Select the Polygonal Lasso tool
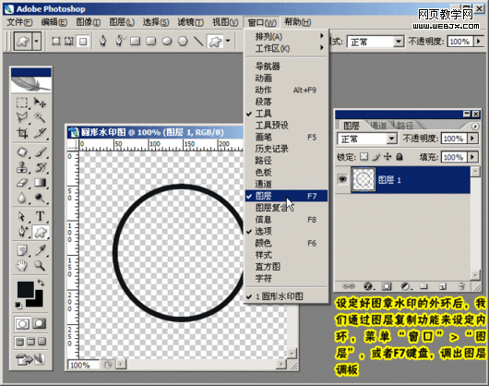The width and height of the screenshot is (489, 386). point(21,117)
